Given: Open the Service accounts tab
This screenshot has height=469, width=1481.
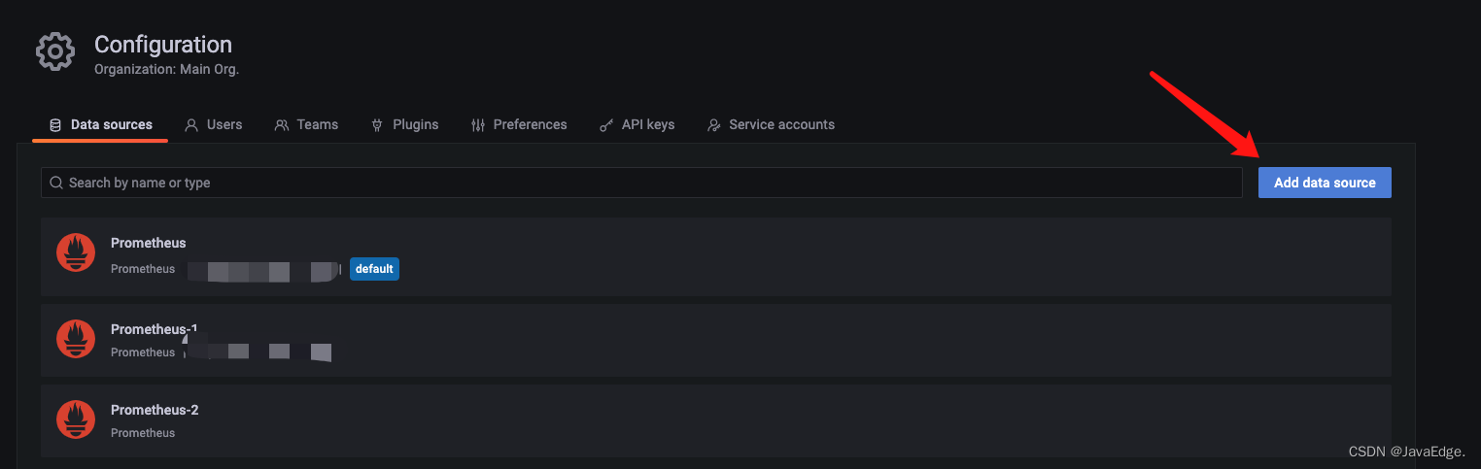Looking at the screenshot, I should 771,125.
